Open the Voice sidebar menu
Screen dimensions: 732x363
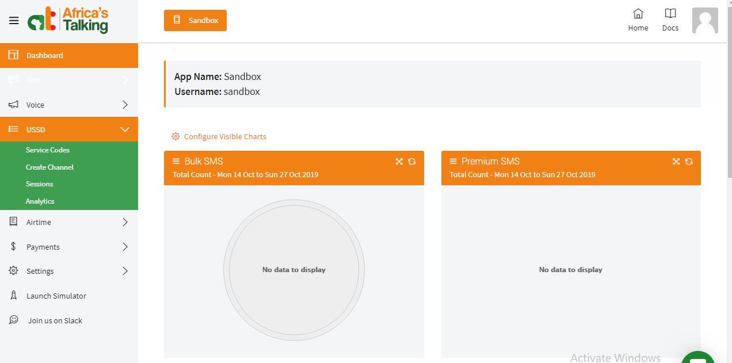click(69, 105)
